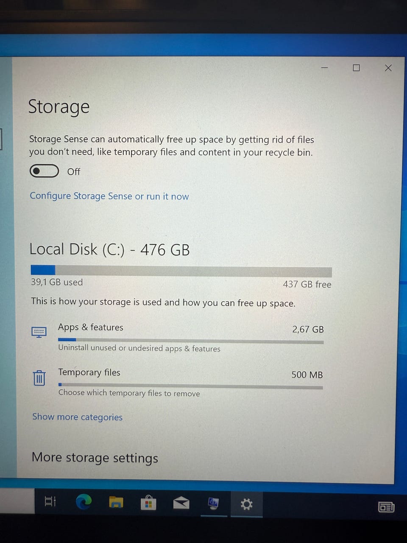Open Configure Storage Sense or run it now
This screenshot has width=407, height=543.
point(109,196)
